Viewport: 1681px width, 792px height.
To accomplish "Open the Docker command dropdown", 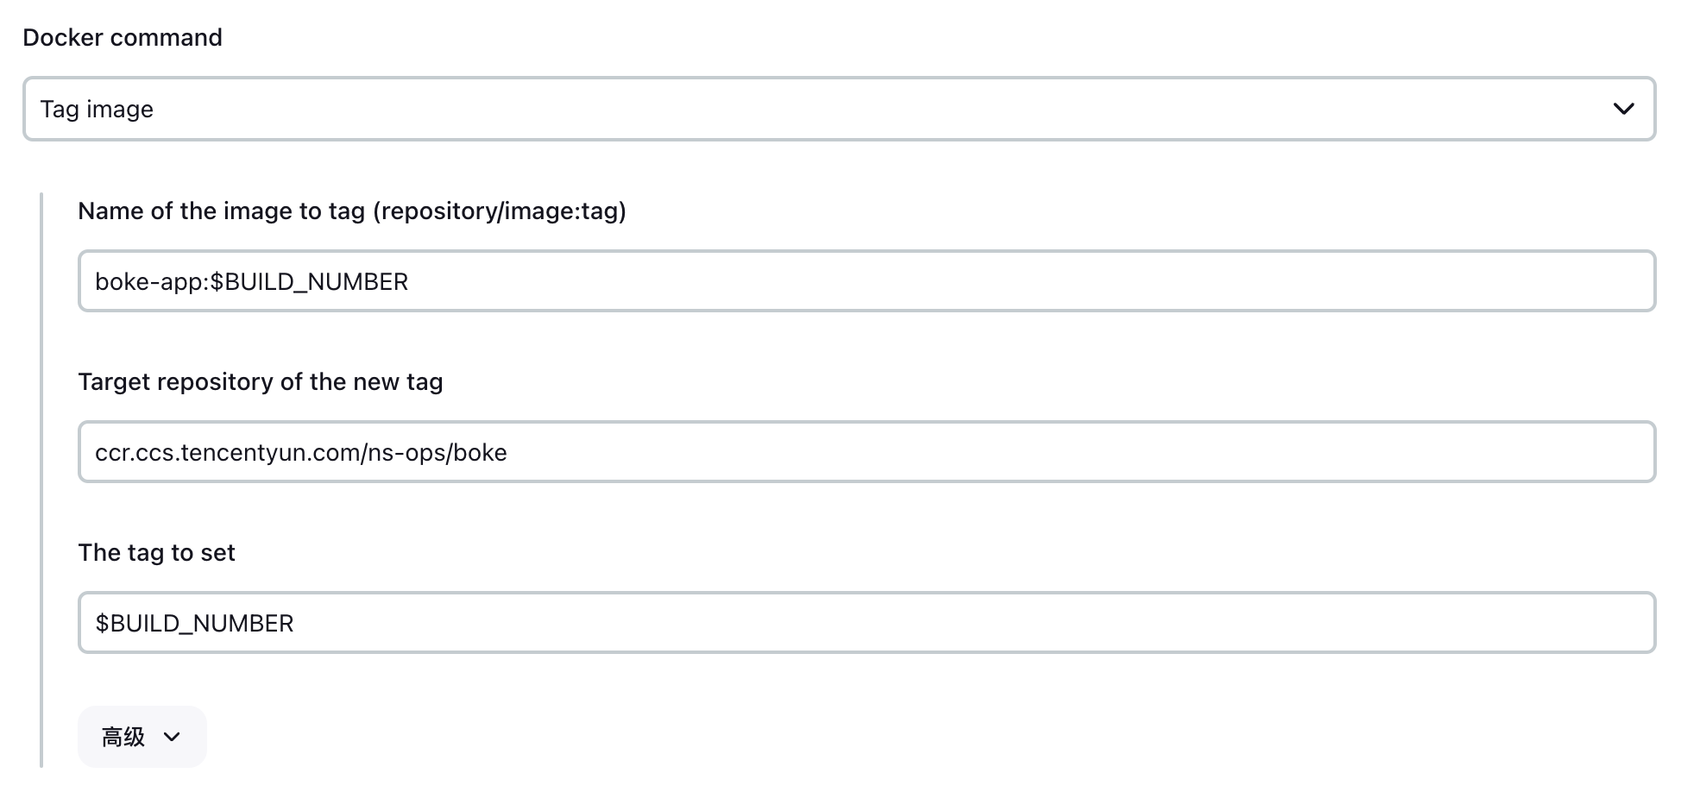I will (x=837, y=109).
